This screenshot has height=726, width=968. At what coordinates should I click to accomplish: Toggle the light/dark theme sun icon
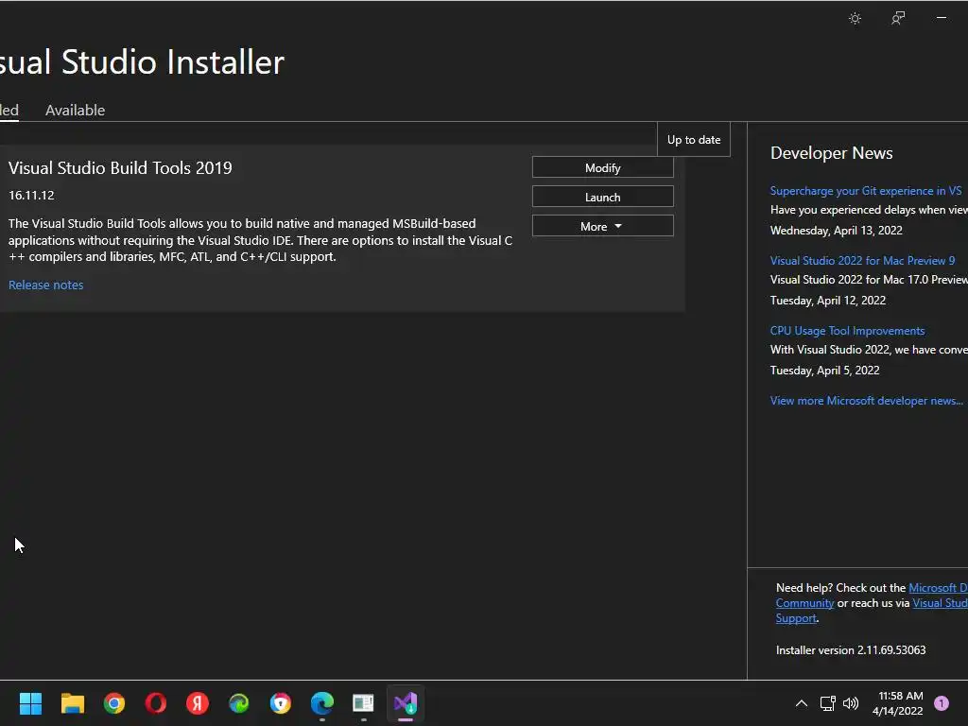pos(855,19)
